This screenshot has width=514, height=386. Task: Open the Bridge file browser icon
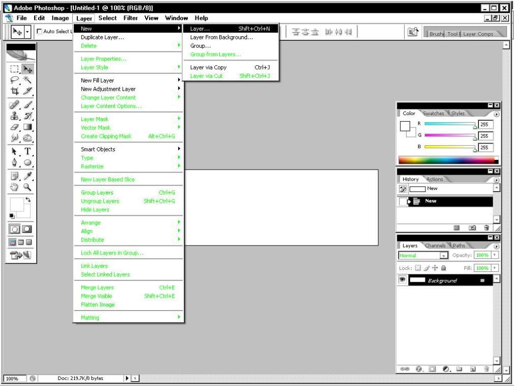pyautogui.click(x=413, y=32)
